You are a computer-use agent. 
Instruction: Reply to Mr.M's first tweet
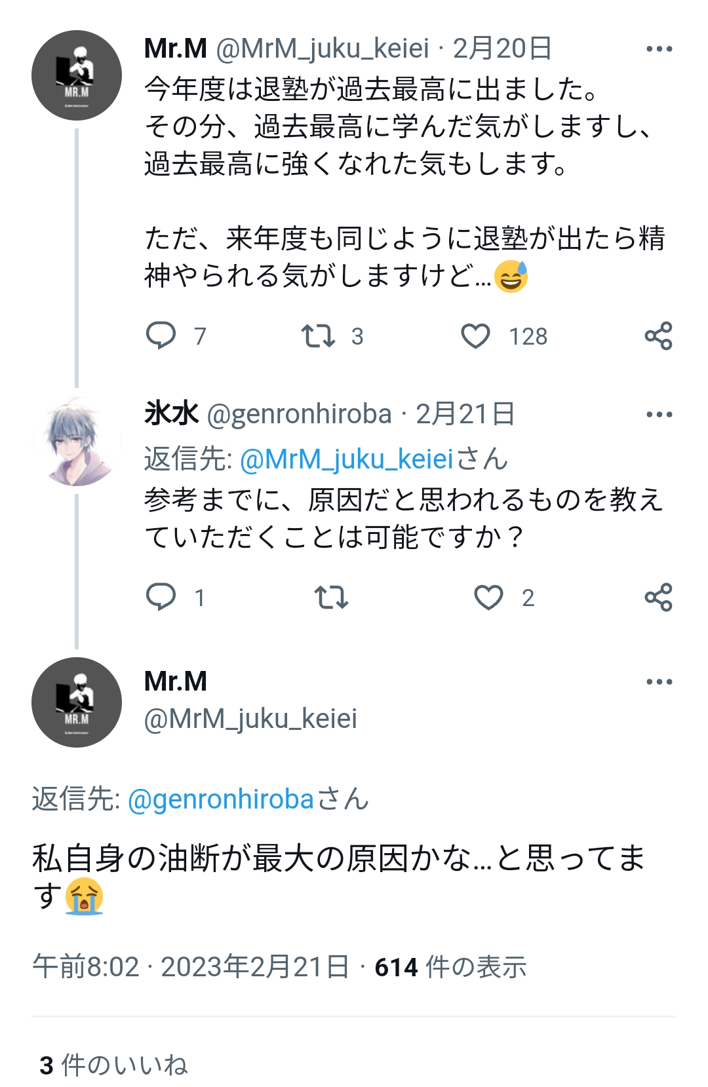(x=161, y=335)
